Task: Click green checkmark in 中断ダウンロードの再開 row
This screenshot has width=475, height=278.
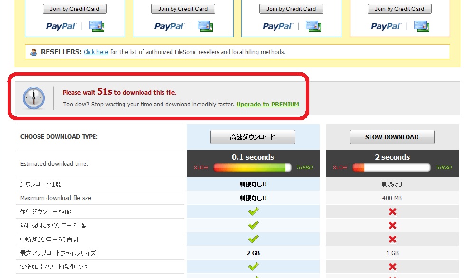Action: [253, 239]
